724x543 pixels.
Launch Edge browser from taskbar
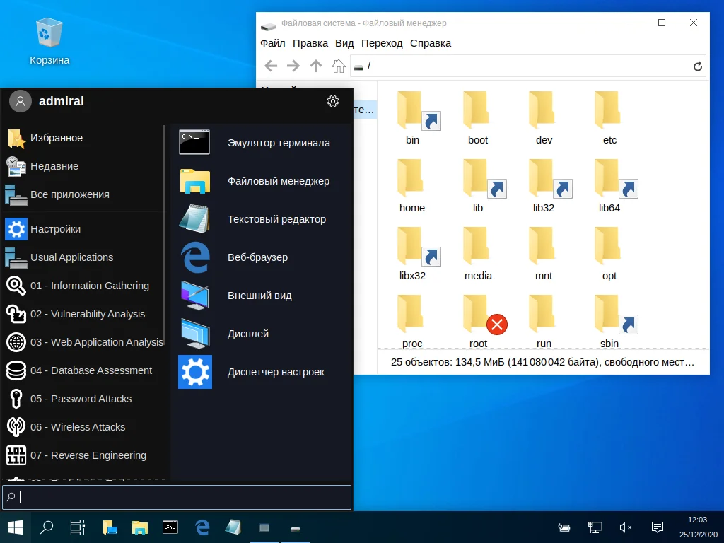(201, 527)
